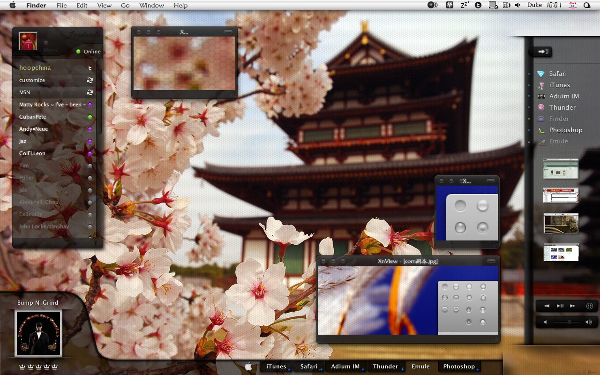
Task: Expand the hoopchina group in contact list
Action: tap(55, 68)
